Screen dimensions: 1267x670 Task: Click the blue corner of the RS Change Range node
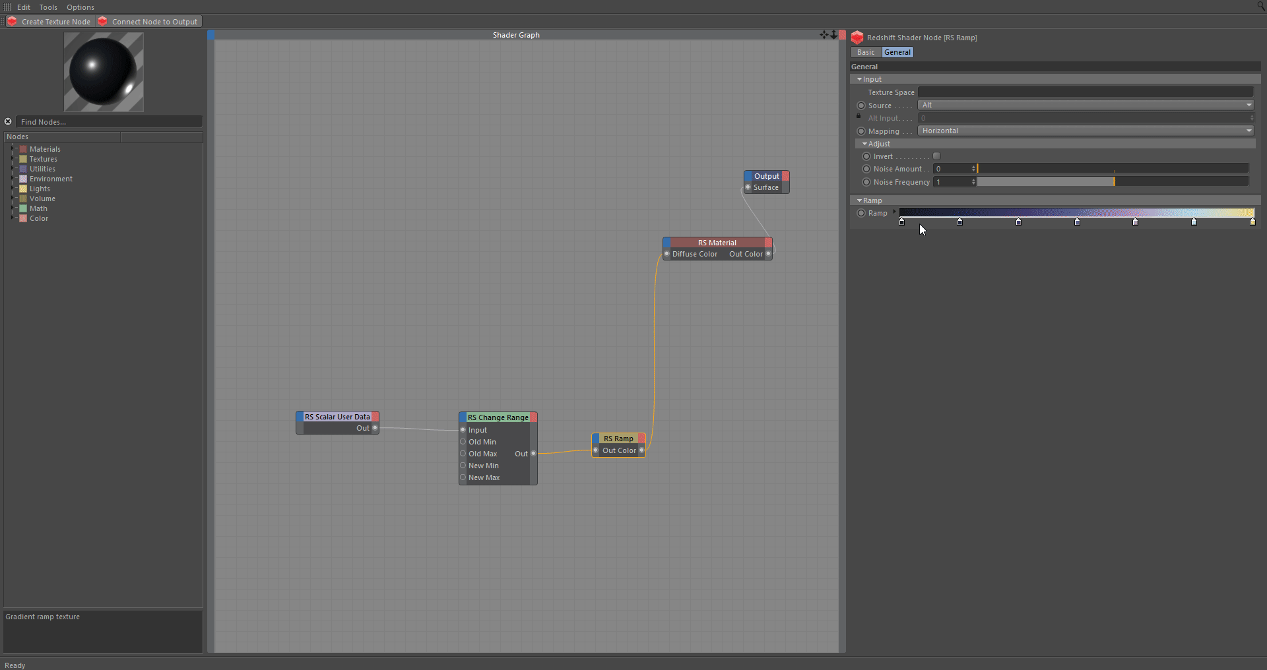[463, 417]
